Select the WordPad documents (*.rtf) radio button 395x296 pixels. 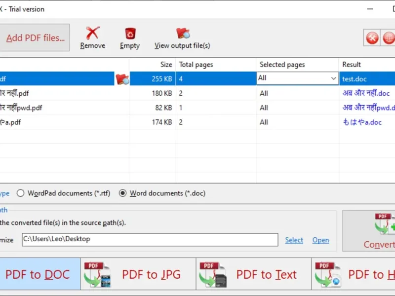pos(20,193)
